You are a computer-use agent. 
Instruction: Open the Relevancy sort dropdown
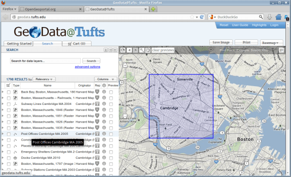point(44,79)
